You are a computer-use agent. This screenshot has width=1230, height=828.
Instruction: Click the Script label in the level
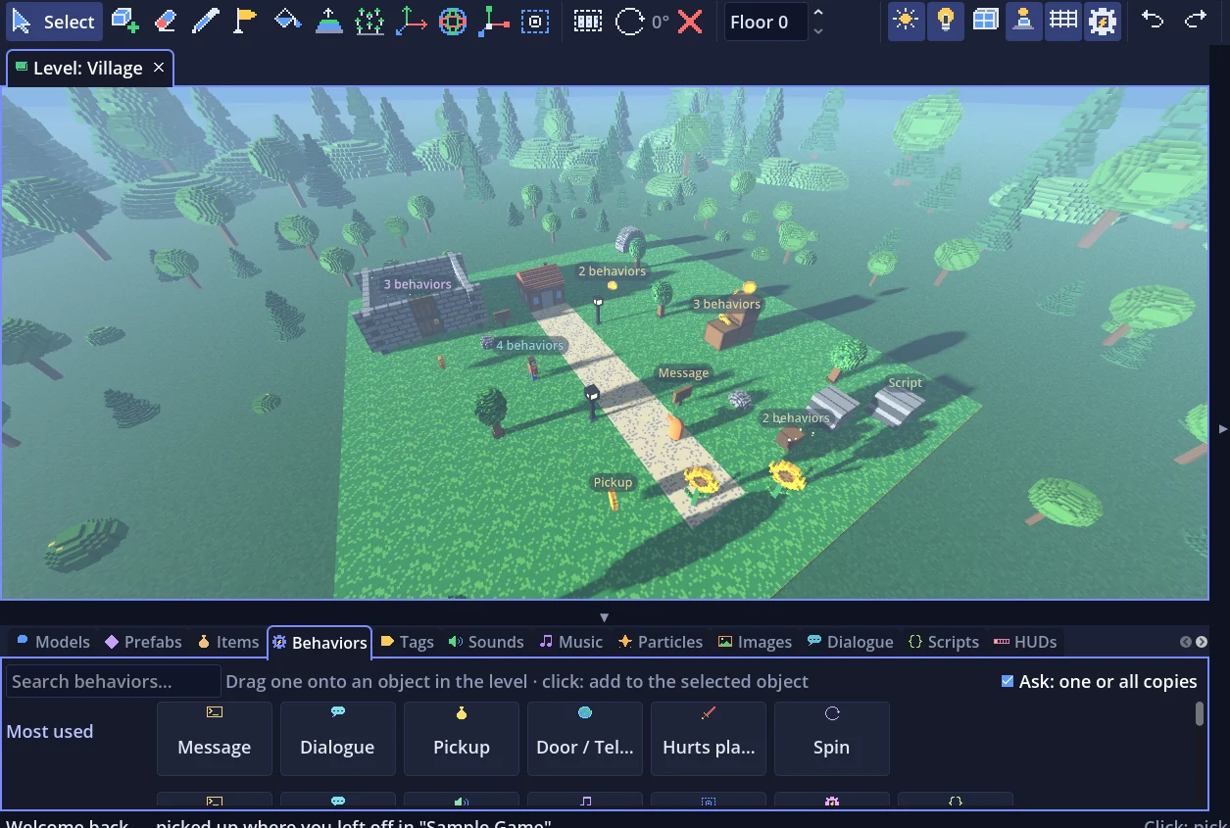tap(906, 383)
